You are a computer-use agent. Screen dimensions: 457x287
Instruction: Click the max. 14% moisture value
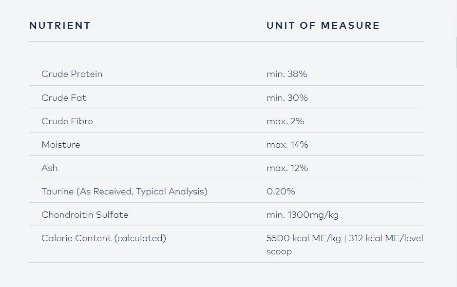(287, 145)
